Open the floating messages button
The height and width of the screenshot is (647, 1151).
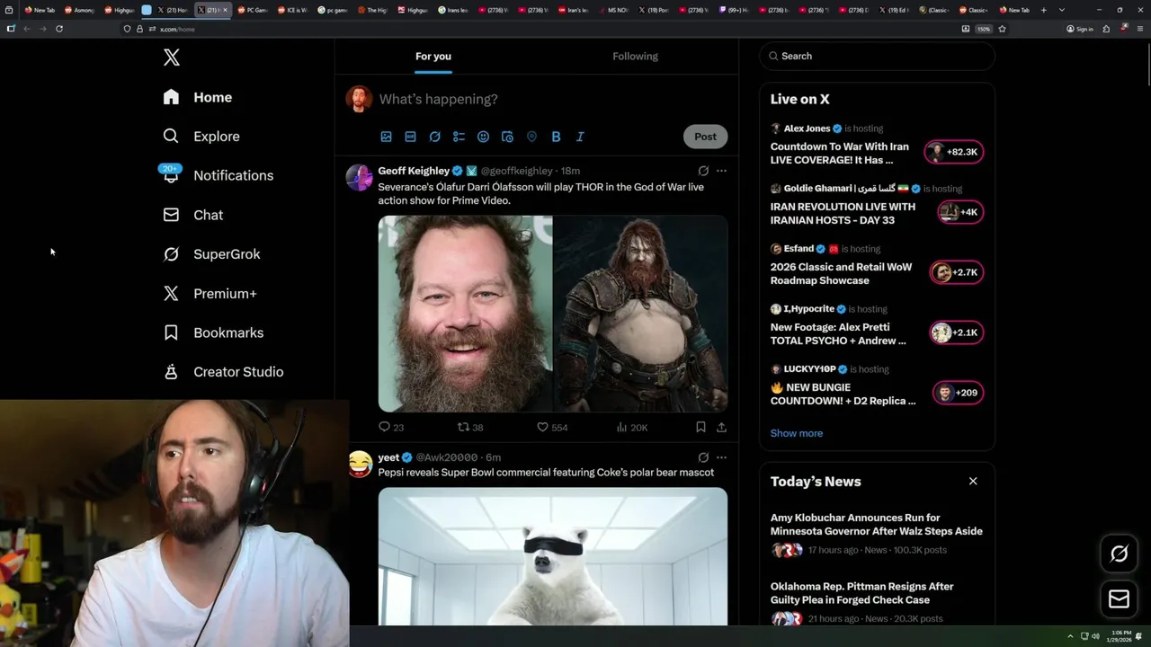[1120, 598]
